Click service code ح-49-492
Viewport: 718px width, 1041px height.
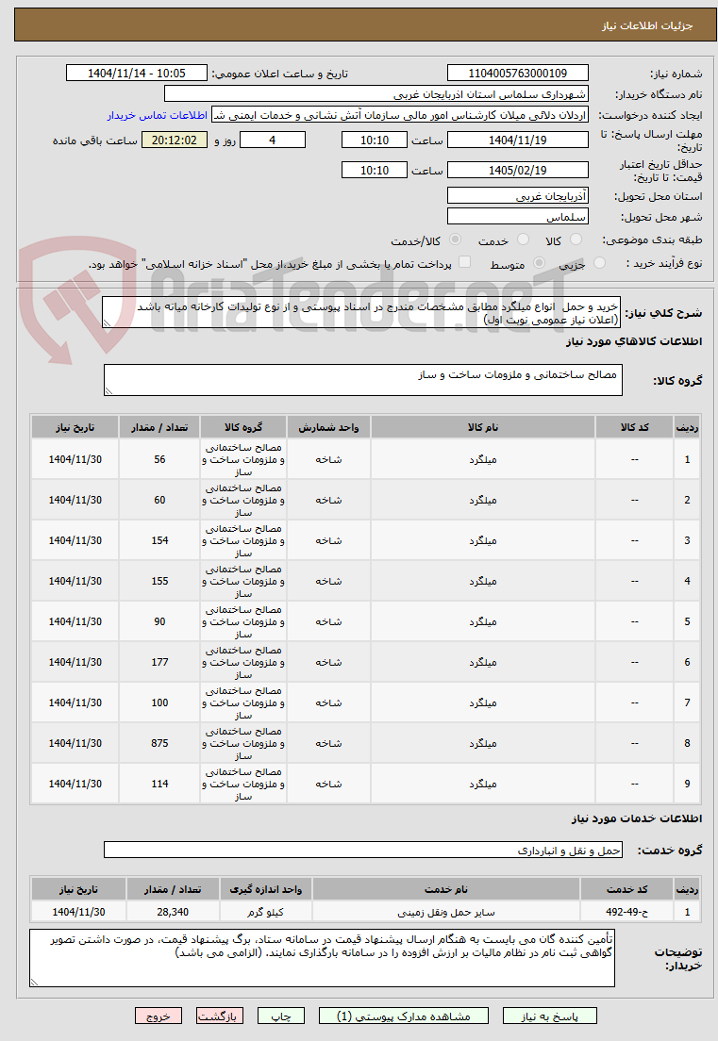(x=626, y=912)
